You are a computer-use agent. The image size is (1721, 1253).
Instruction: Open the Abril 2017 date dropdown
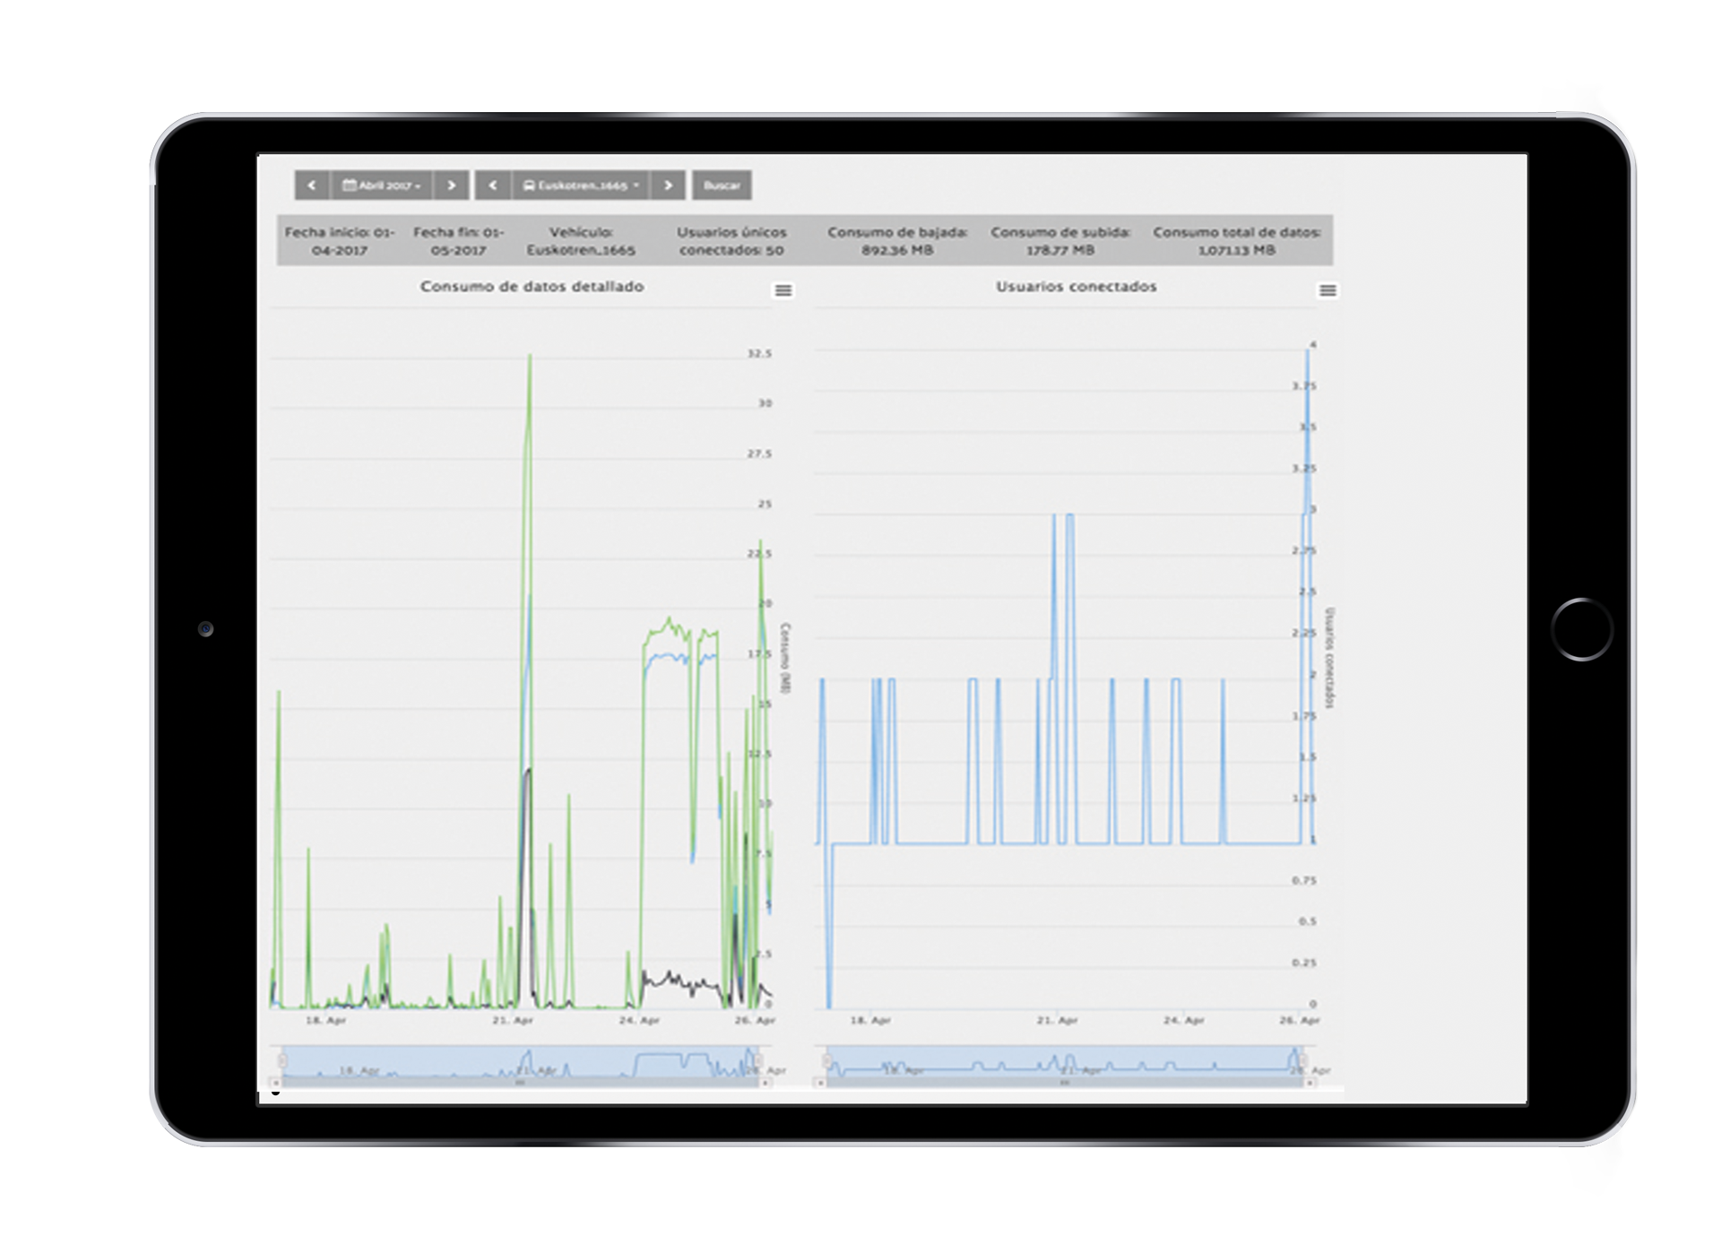point(382,186)
